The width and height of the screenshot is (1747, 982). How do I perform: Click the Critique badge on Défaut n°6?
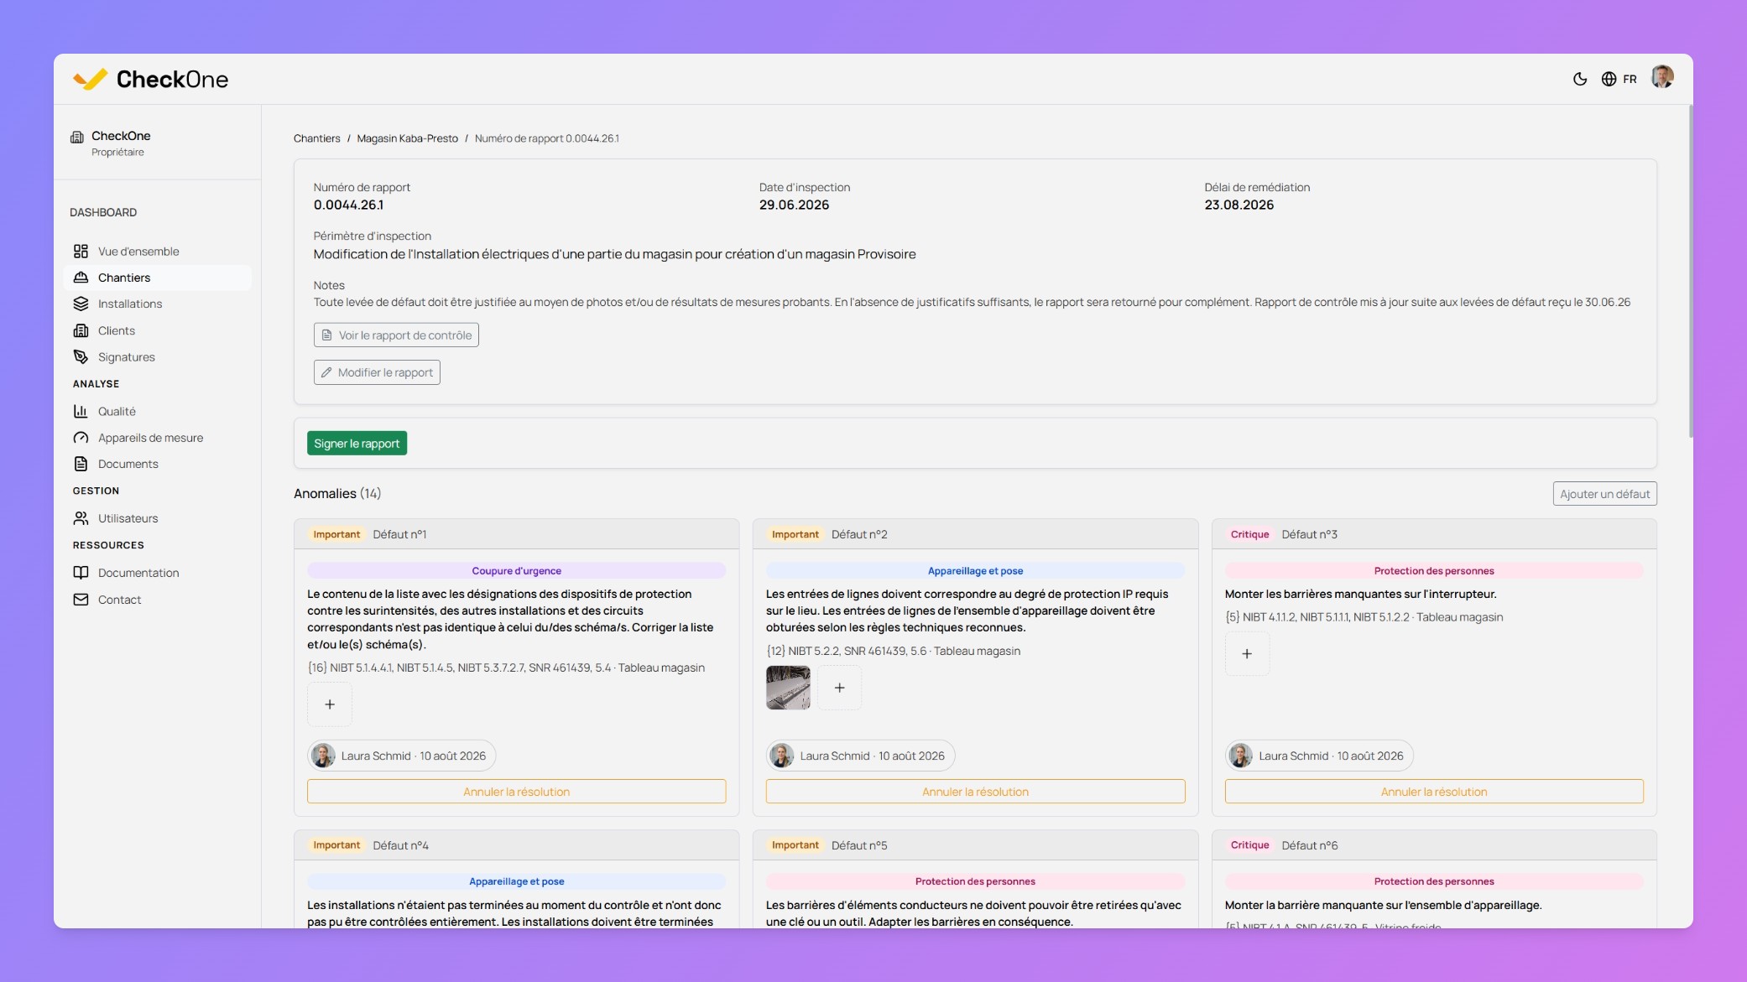tap(1249, 845)
